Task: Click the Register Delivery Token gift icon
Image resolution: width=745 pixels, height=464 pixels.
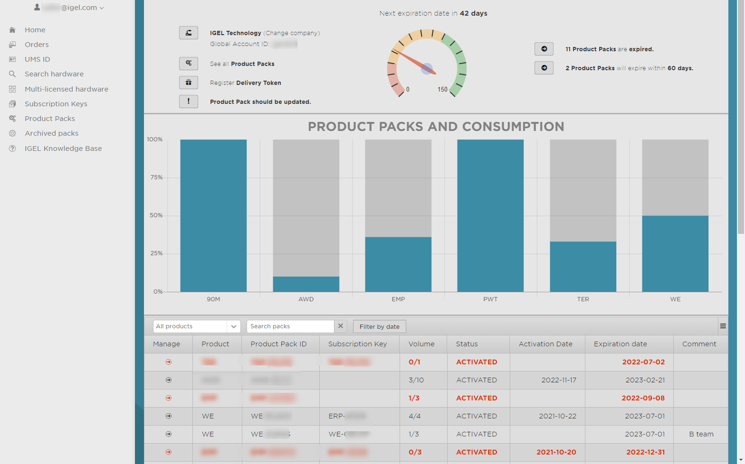Action: click(188, 83)
